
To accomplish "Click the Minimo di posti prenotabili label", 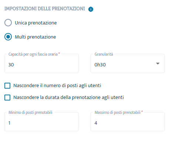I will [30, 112].
